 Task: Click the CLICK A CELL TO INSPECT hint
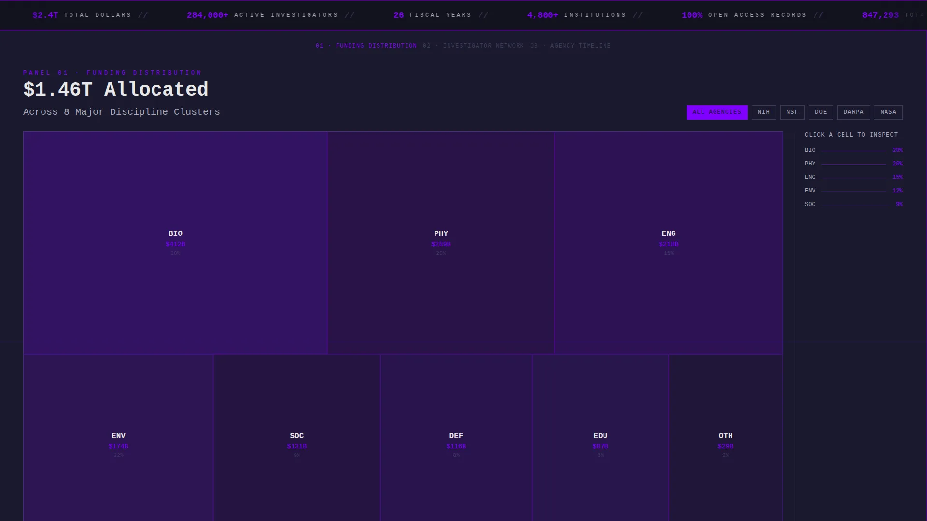coord(851,135)
